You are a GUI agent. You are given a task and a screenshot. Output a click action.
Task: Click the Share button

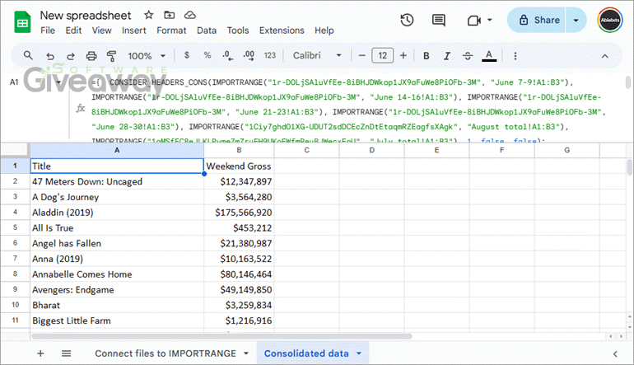(x=537, y=21)
